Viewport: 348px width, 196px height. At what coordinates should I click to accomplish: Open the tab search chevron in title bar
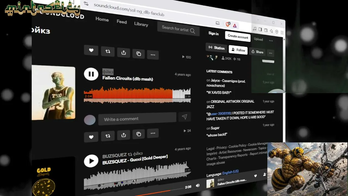tap(258, 20)
